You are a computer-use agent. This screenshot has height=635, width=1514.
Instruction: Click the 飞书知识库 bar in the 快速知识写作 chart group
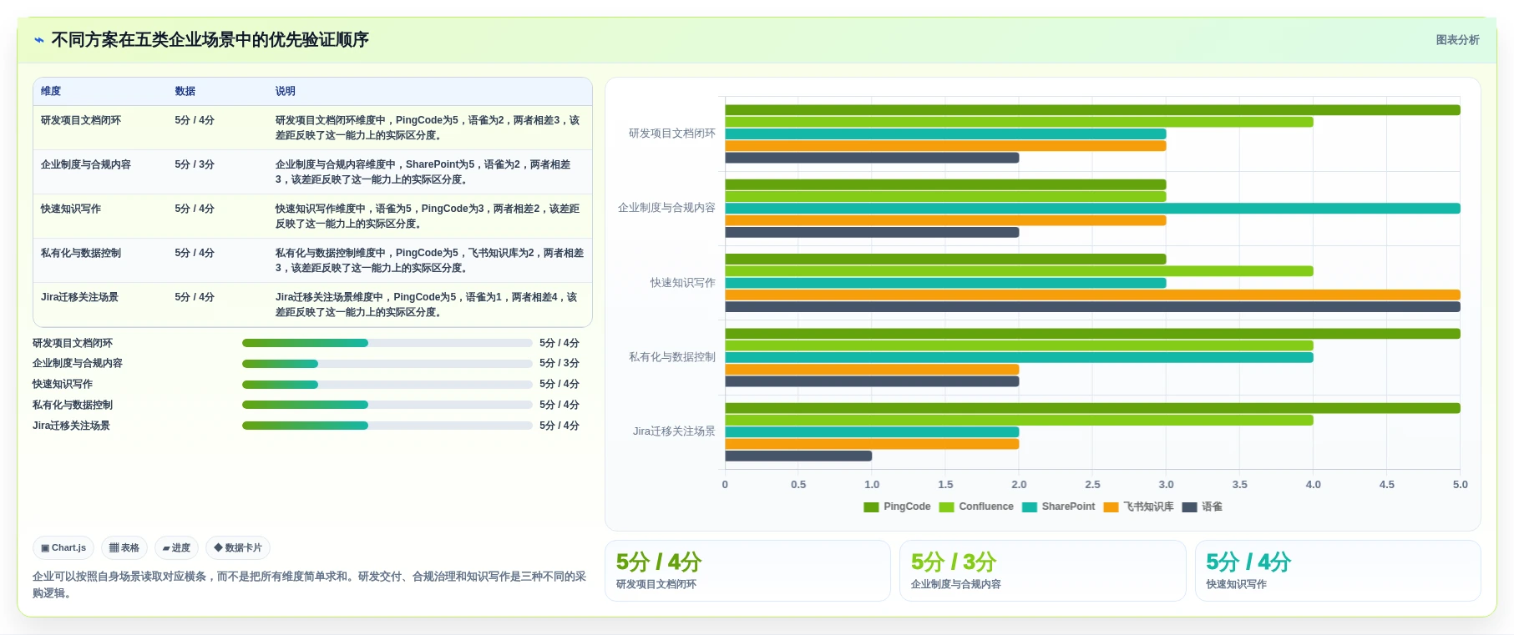1092,295
